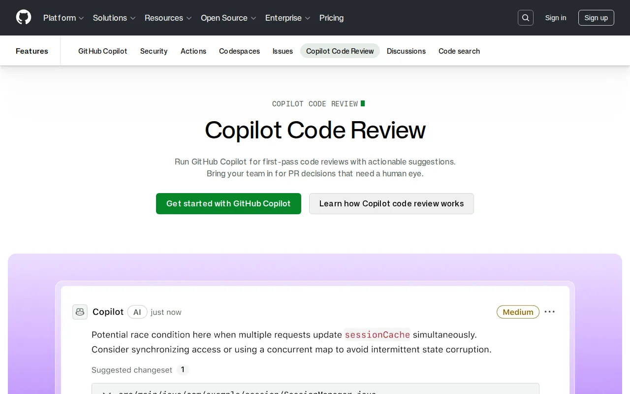
Task: Expand the Open Source dropdown menu
Action: 228,18
